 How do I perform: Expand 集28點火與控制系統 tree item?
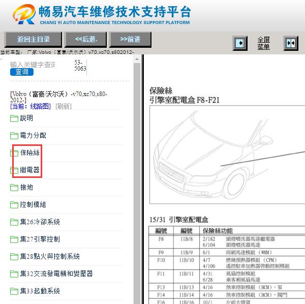tap(50, 256)
